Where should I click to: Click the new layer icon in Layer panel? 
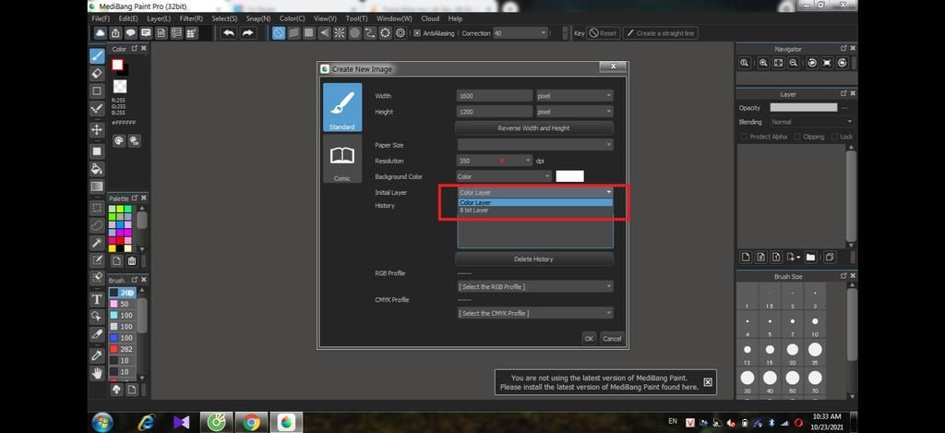[746, 258]
